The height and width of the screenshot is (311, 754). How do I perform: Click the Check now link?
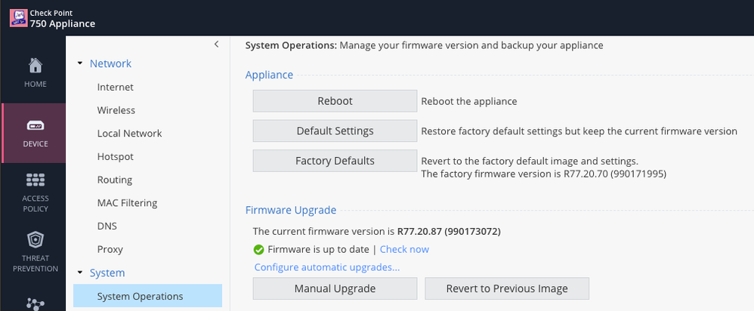[x=404, y=249]
